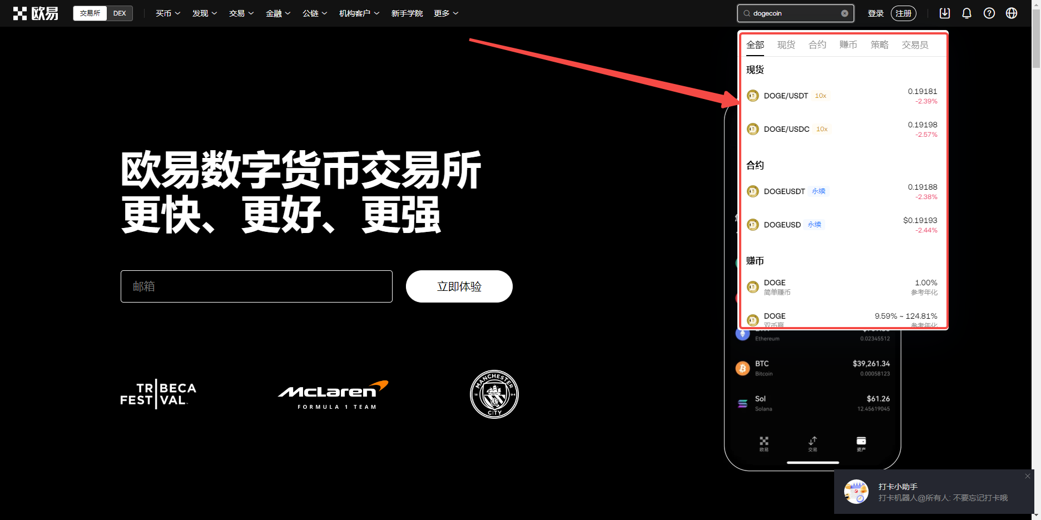Select the 现货 search results tab
The image size is (1041, 520).
click(x=786, y=45)
